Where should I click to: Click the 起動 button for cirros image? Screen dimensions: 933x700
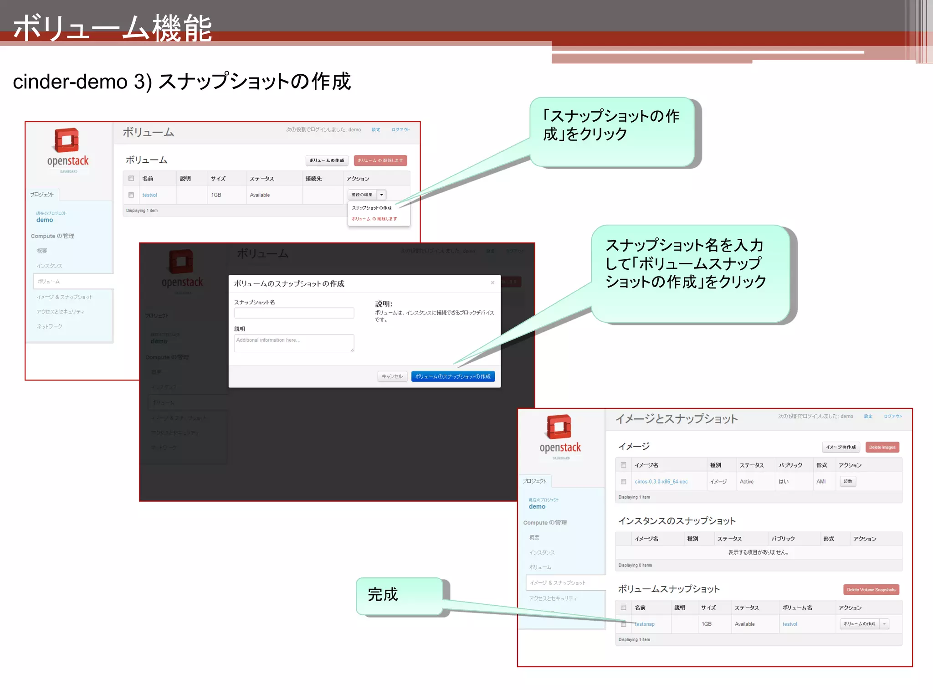point(848,481)
